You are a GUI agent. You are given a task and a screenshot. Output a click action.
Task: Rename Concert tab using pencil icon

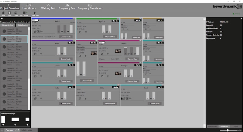16,130
